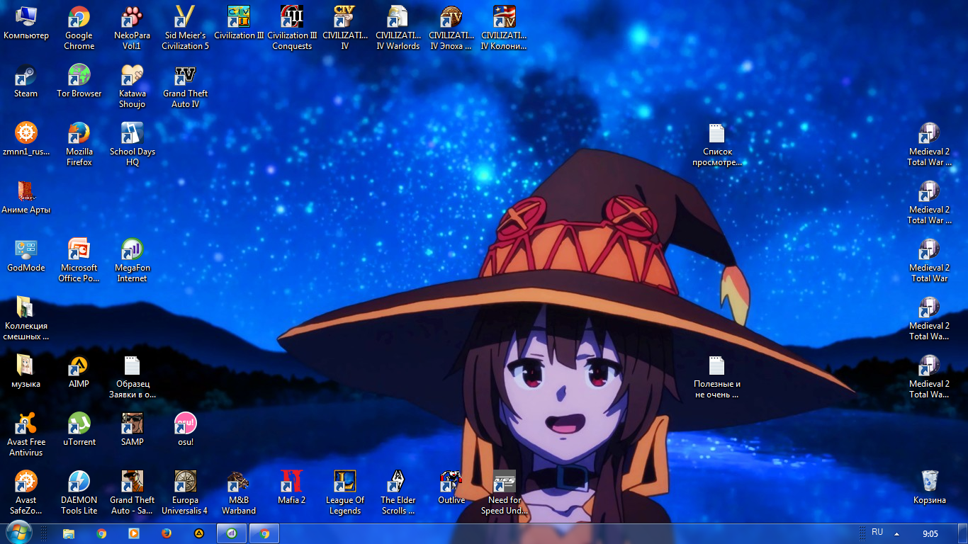
Task: Select the School Days HQ icon
Action: click(x=132, y=144)
